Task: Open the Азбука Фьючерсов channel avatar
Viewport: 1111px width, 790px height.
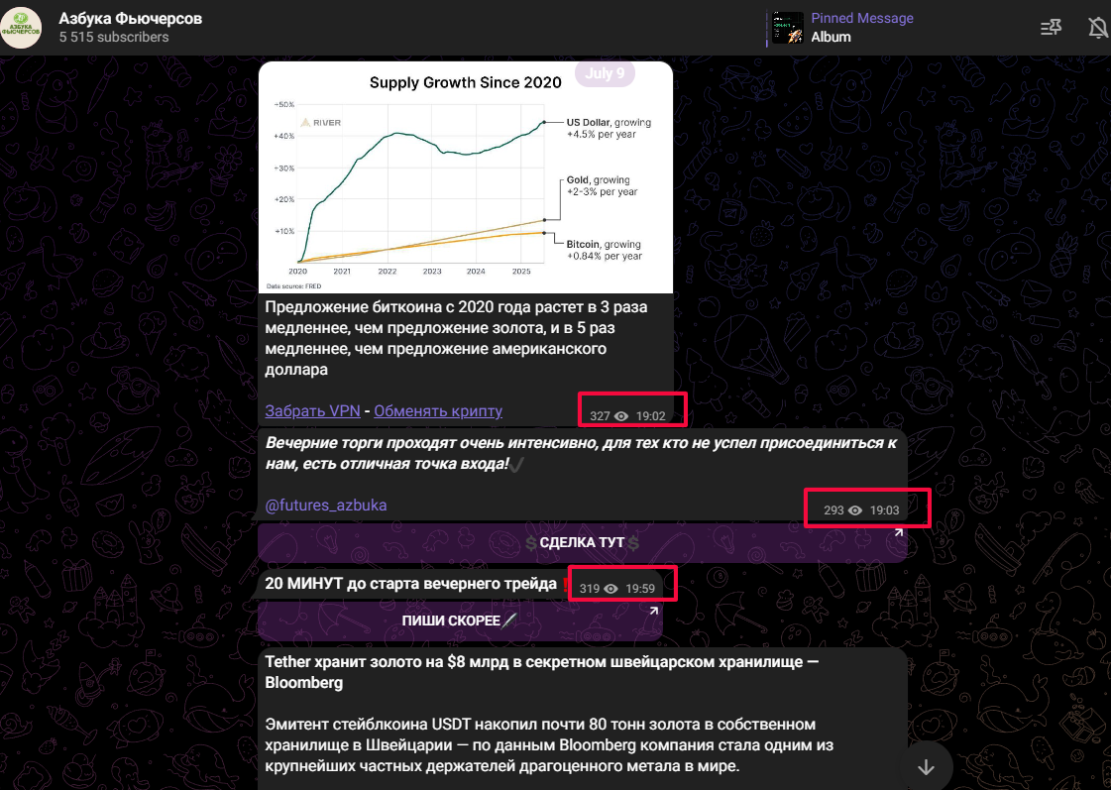Action: [x=21, y=28]
